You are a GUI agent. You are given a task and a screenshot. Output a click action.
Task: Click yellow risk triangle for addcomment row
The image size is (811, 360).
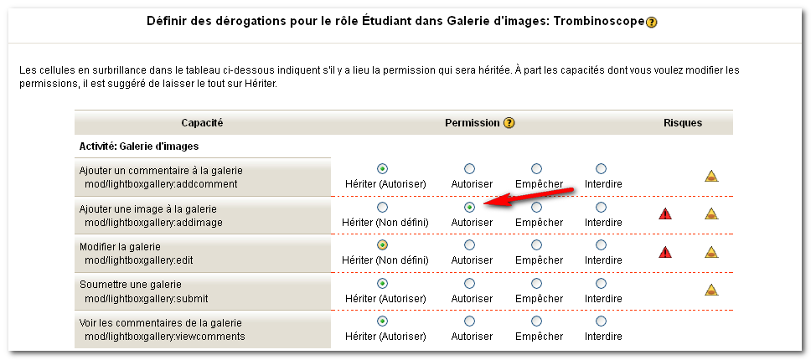coord(711,176)
